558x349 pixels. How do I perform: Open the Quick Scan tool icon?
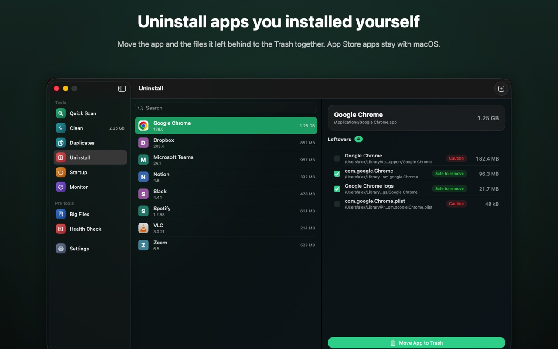[x=61, y=113]
